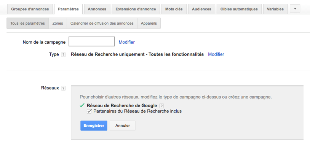Screen dimensions: 310x148
Task: Click Modifier next to campaign name
Action: click(x=127, y=42)
